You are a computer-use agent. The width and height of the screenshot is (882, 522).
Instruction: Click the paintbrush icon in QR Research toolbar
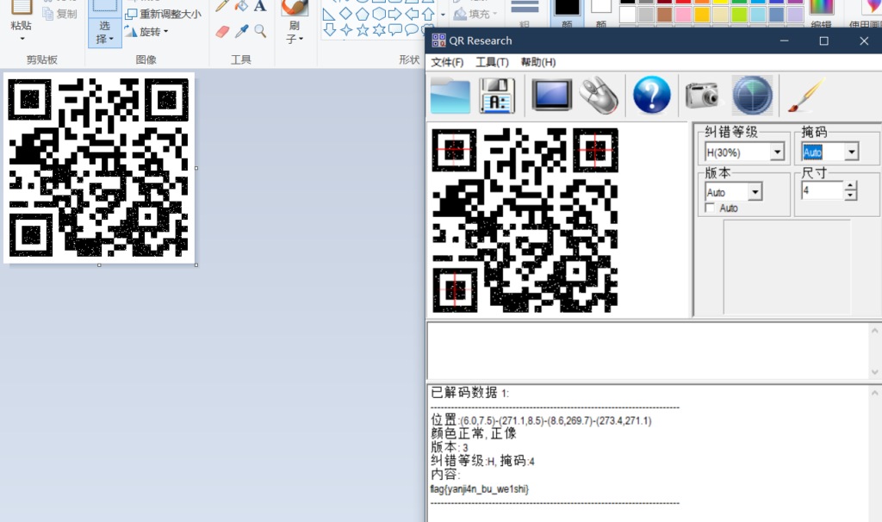806,96
